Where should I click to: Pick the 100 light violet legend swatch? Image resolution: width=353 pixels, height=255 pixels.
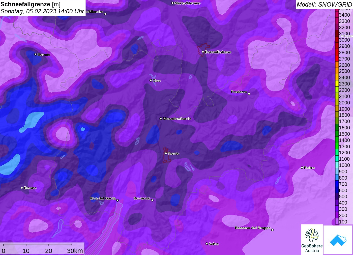click(337, 222)
